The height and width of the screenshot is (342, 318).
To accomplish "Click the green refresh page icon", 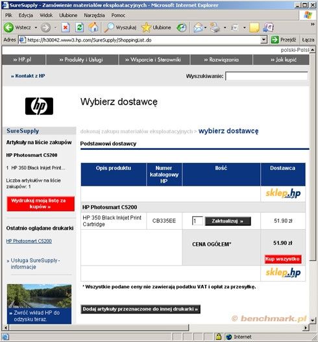I will pyautogui.click(x=79, y=28).
